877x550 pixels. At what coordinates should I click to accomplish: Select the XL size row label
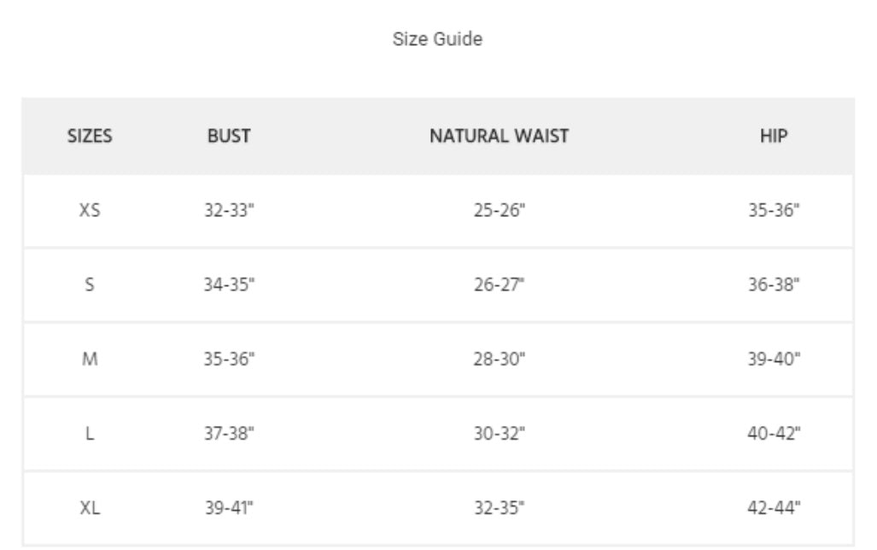[90, 508]
